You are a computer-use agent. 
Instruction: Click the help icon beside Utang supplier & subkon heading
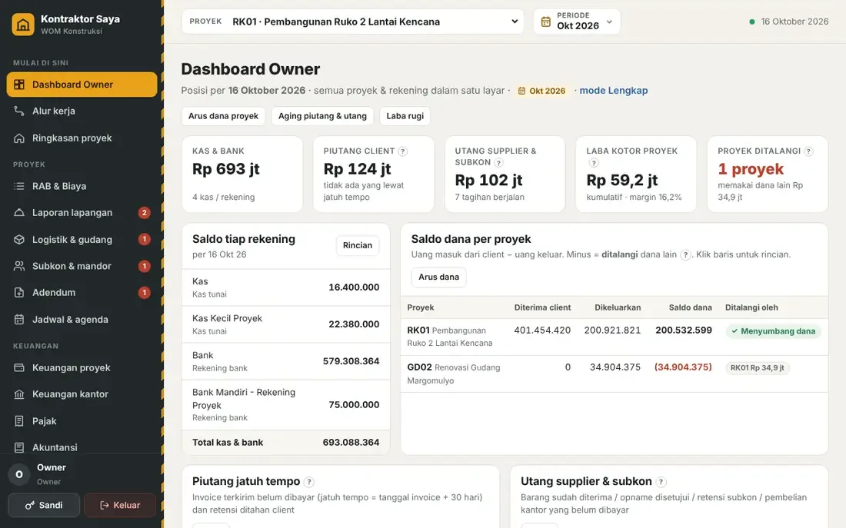661,482
